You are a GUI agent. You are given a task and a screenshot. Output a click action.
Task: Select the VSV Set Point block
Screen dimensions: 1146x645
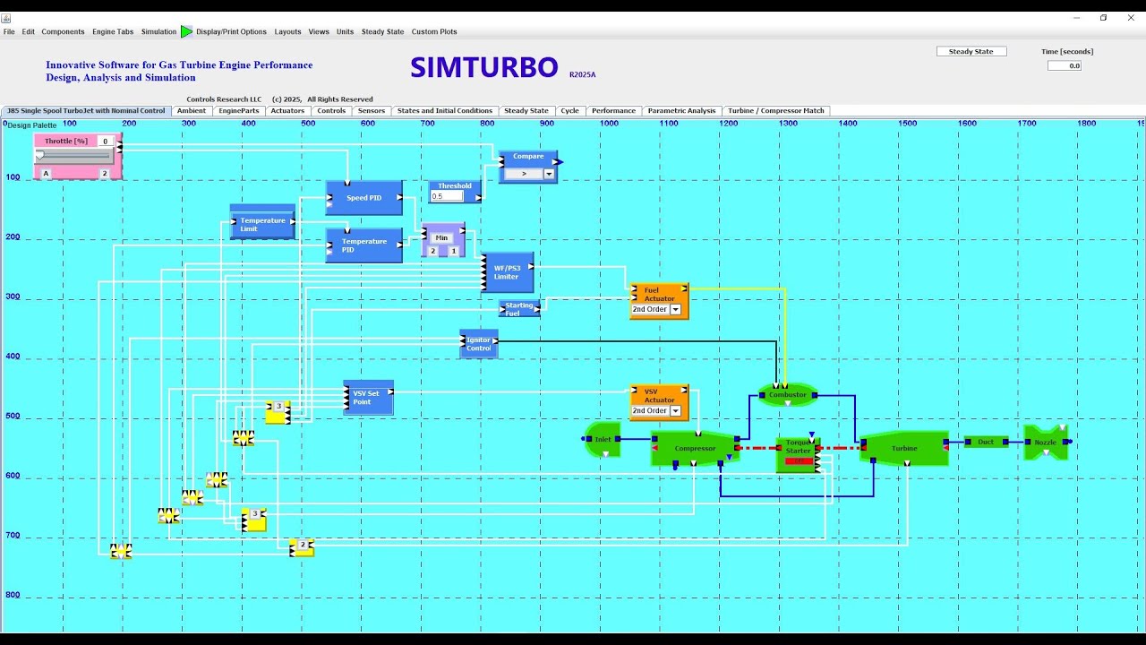click(368, 398)
